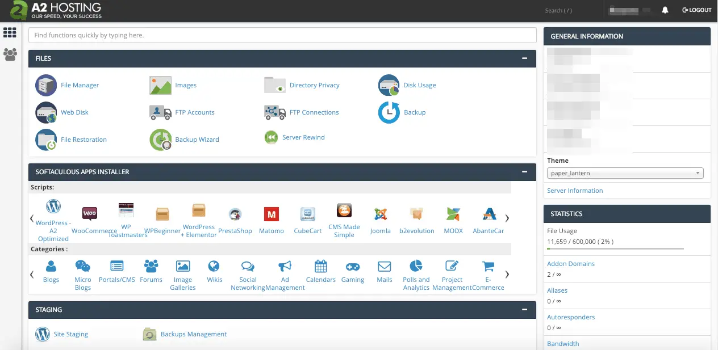Open the Server Rewind icon
The width and height of the screenshot is (718, 350).
pos(271,137)
